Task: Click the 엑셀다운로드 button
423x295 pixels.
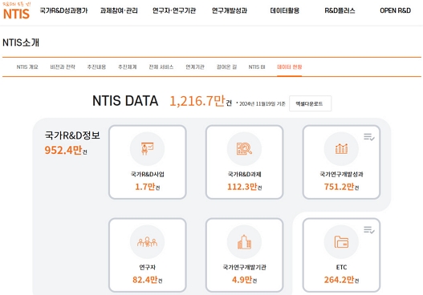Action: [x=311, y=103]
